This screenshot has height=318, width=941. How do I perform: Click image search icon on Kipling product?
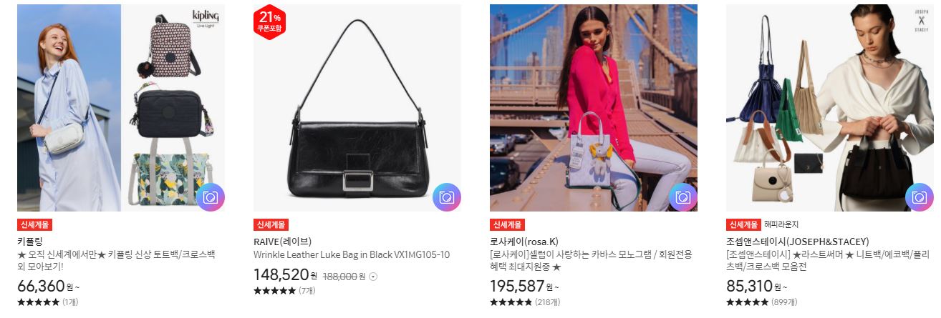point(211,197)
